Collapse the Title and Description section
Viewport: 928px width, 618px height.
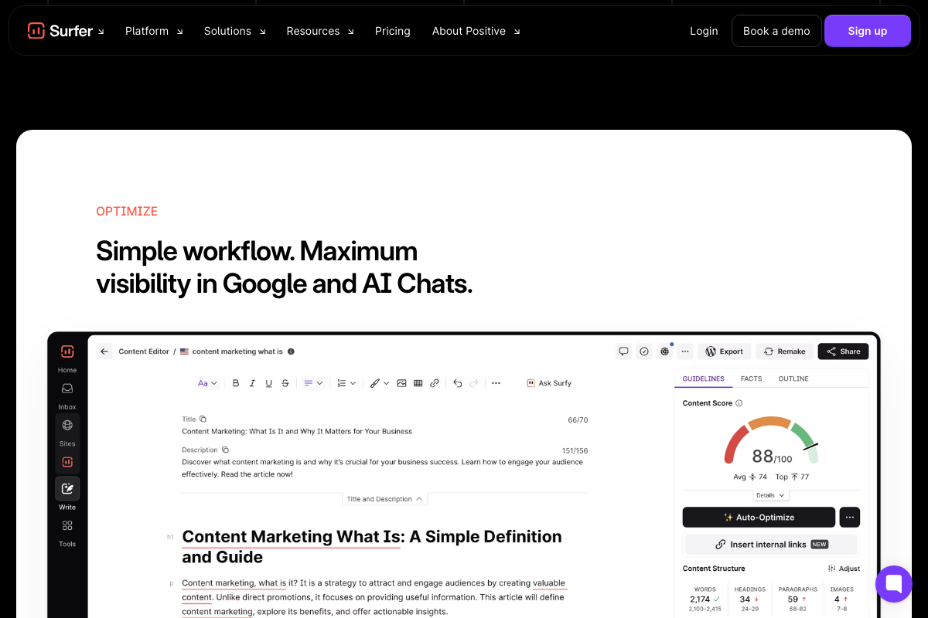pos(384,499)
